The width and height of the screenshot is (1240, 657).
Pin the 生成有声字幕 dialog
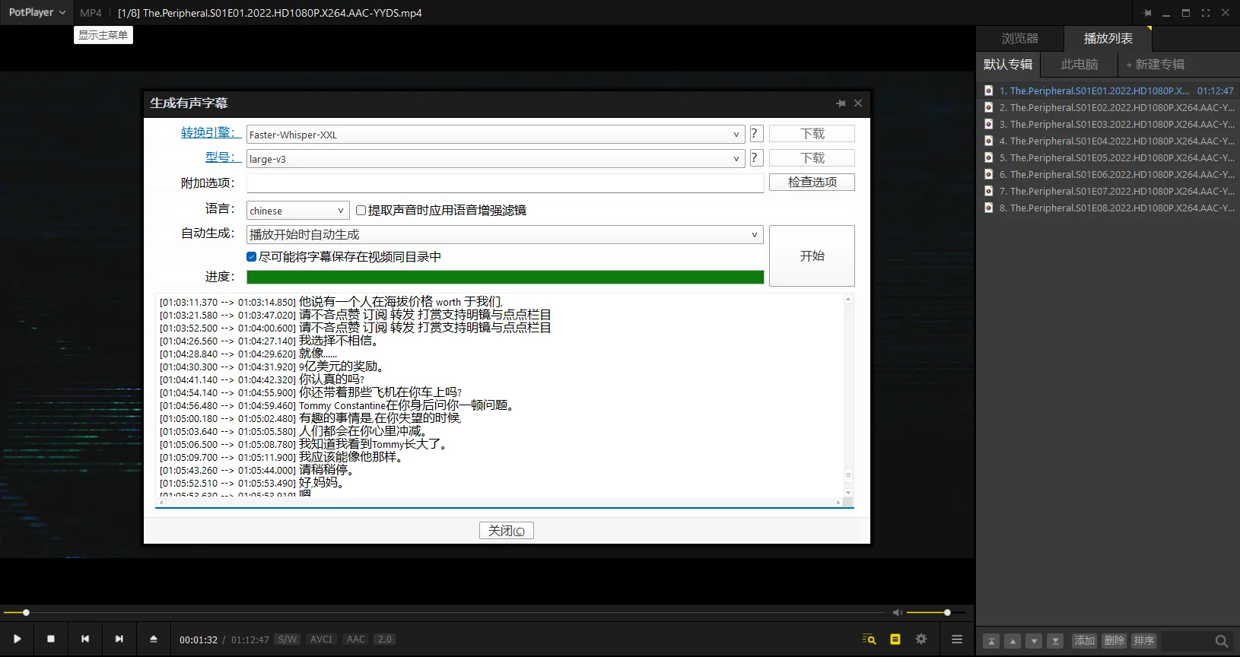coord(841,103)
